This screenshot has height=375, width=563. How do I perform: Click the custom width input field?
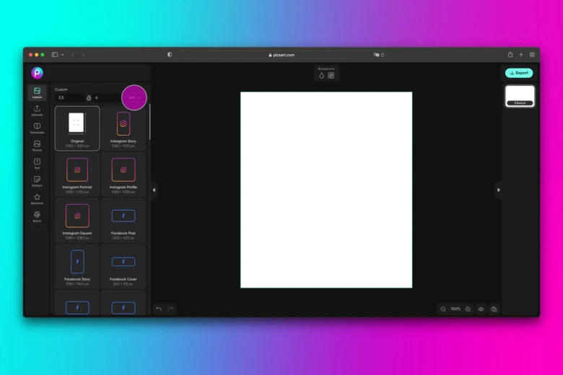(x=69, y=97)
